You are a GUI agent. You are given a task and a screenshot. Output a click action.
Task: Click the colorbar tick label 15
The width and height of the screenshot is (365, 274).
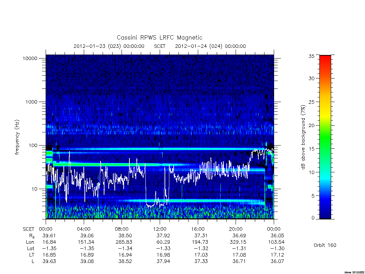(312, 149)
